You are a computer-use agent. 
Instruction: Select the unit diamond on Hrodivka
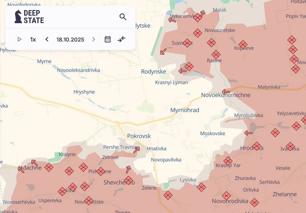257,146
